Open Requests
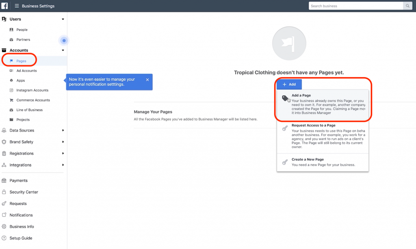Screen dimensions: 416x249 18,204
